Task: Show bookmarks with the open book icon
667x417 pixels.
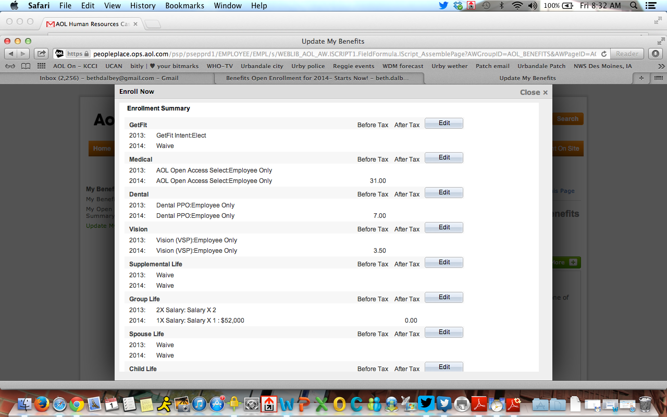Action: [26, 66]
